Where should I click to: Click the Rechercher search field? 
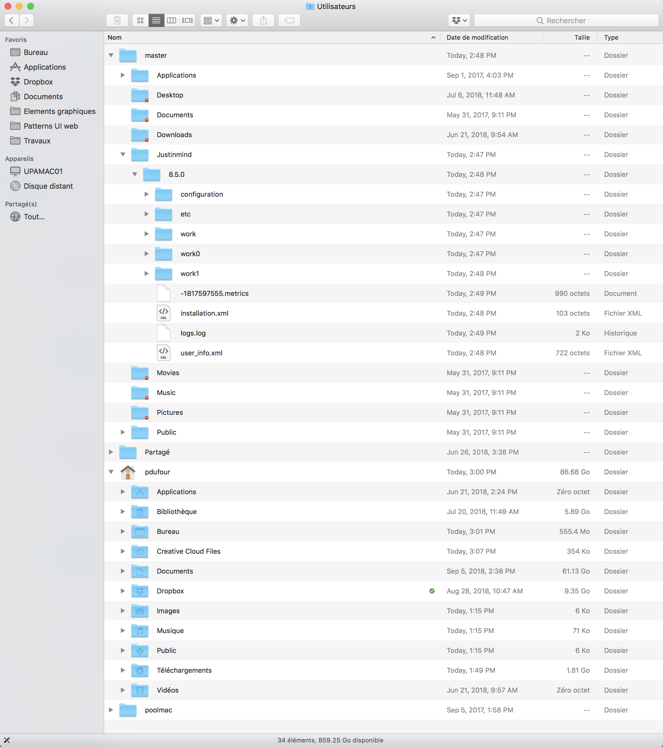point(566,20)
